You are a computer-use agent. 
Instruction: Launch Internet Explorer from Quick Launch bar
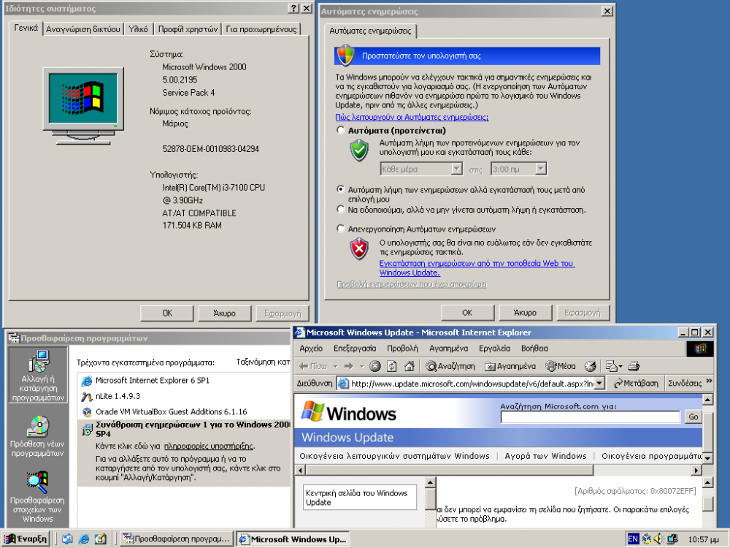pos(84,539)
